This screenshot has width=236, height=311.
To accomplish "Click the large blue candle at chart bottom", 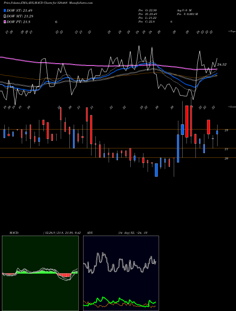I will coord(156,170).
